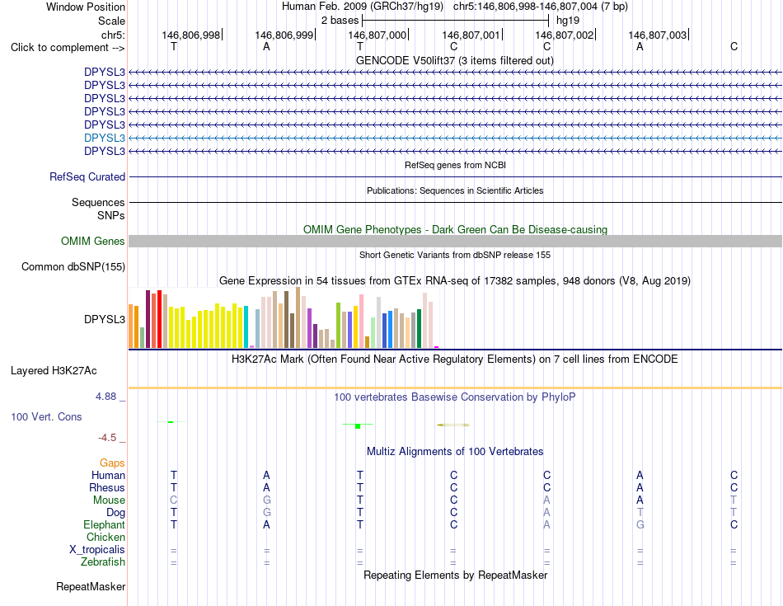Click the G base in Dog row
The image size is (783, 606).
pos(267,513)
